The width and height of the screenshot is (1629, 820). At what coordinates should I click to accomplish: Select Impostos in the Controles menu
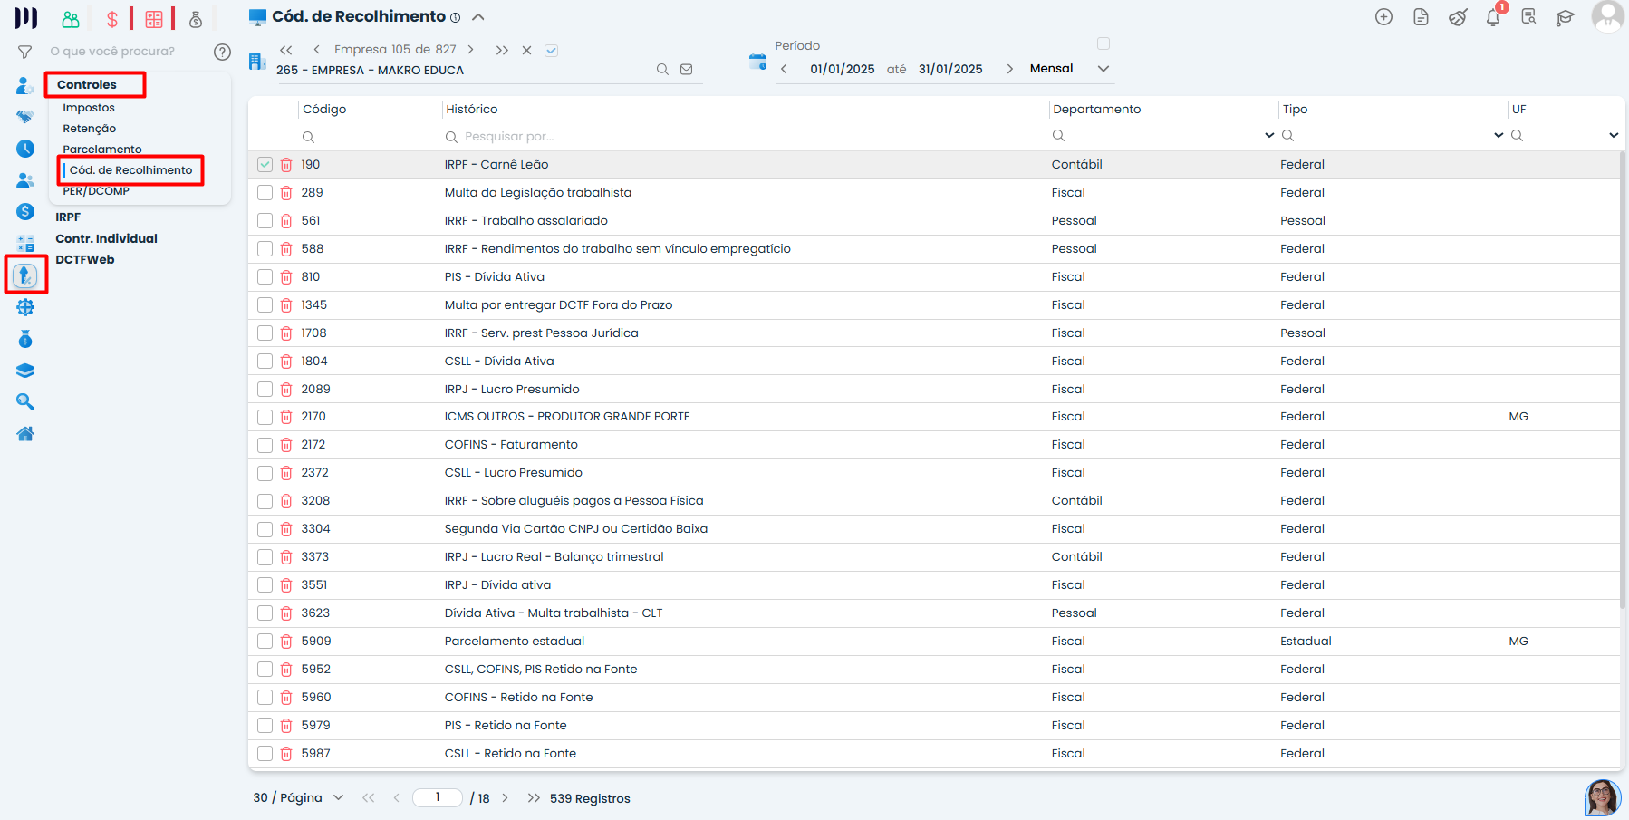coord(89,108)
